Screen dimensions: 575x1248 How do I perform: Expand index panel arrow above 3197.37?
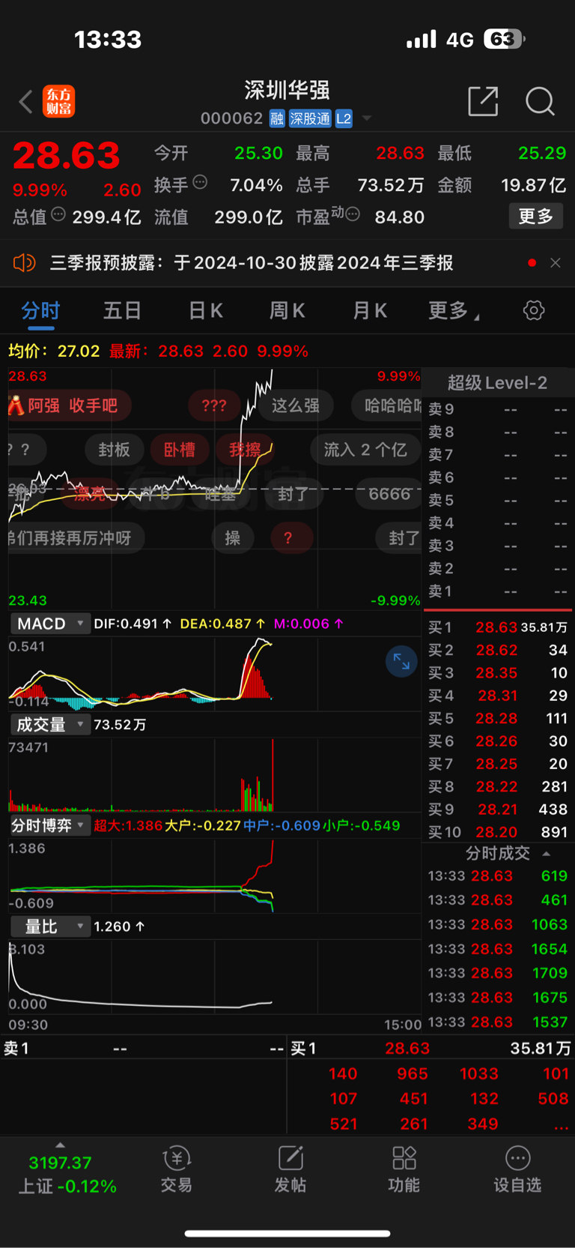pyautogui.click(x=60, y=1145)
